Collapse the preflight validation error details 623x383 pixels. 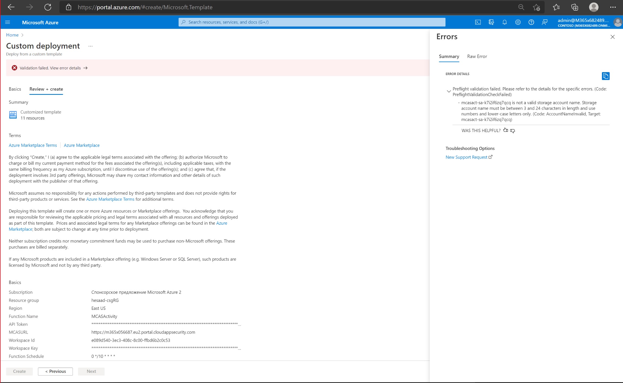(448, 91)
